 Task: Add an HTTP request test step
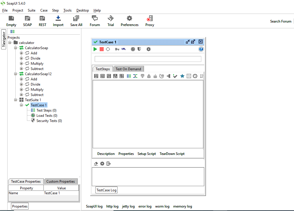(109, 76)
